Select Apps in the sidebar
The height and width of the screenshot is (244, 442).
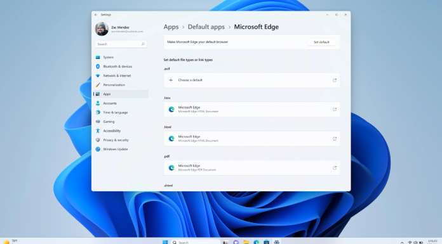click(121, 94)
